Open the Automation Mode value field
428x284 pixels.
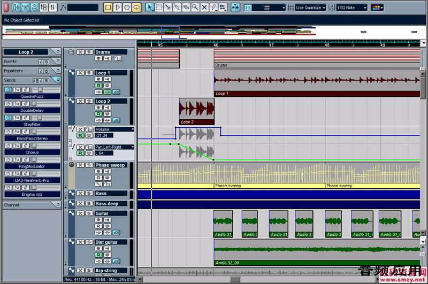pos(83,7)
